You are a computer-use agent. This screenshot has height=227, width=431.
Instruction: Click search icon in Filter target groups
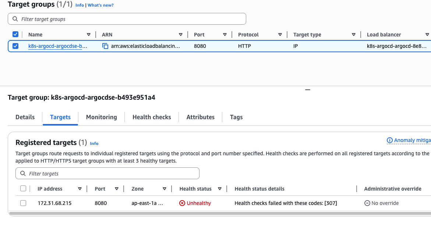15,19
